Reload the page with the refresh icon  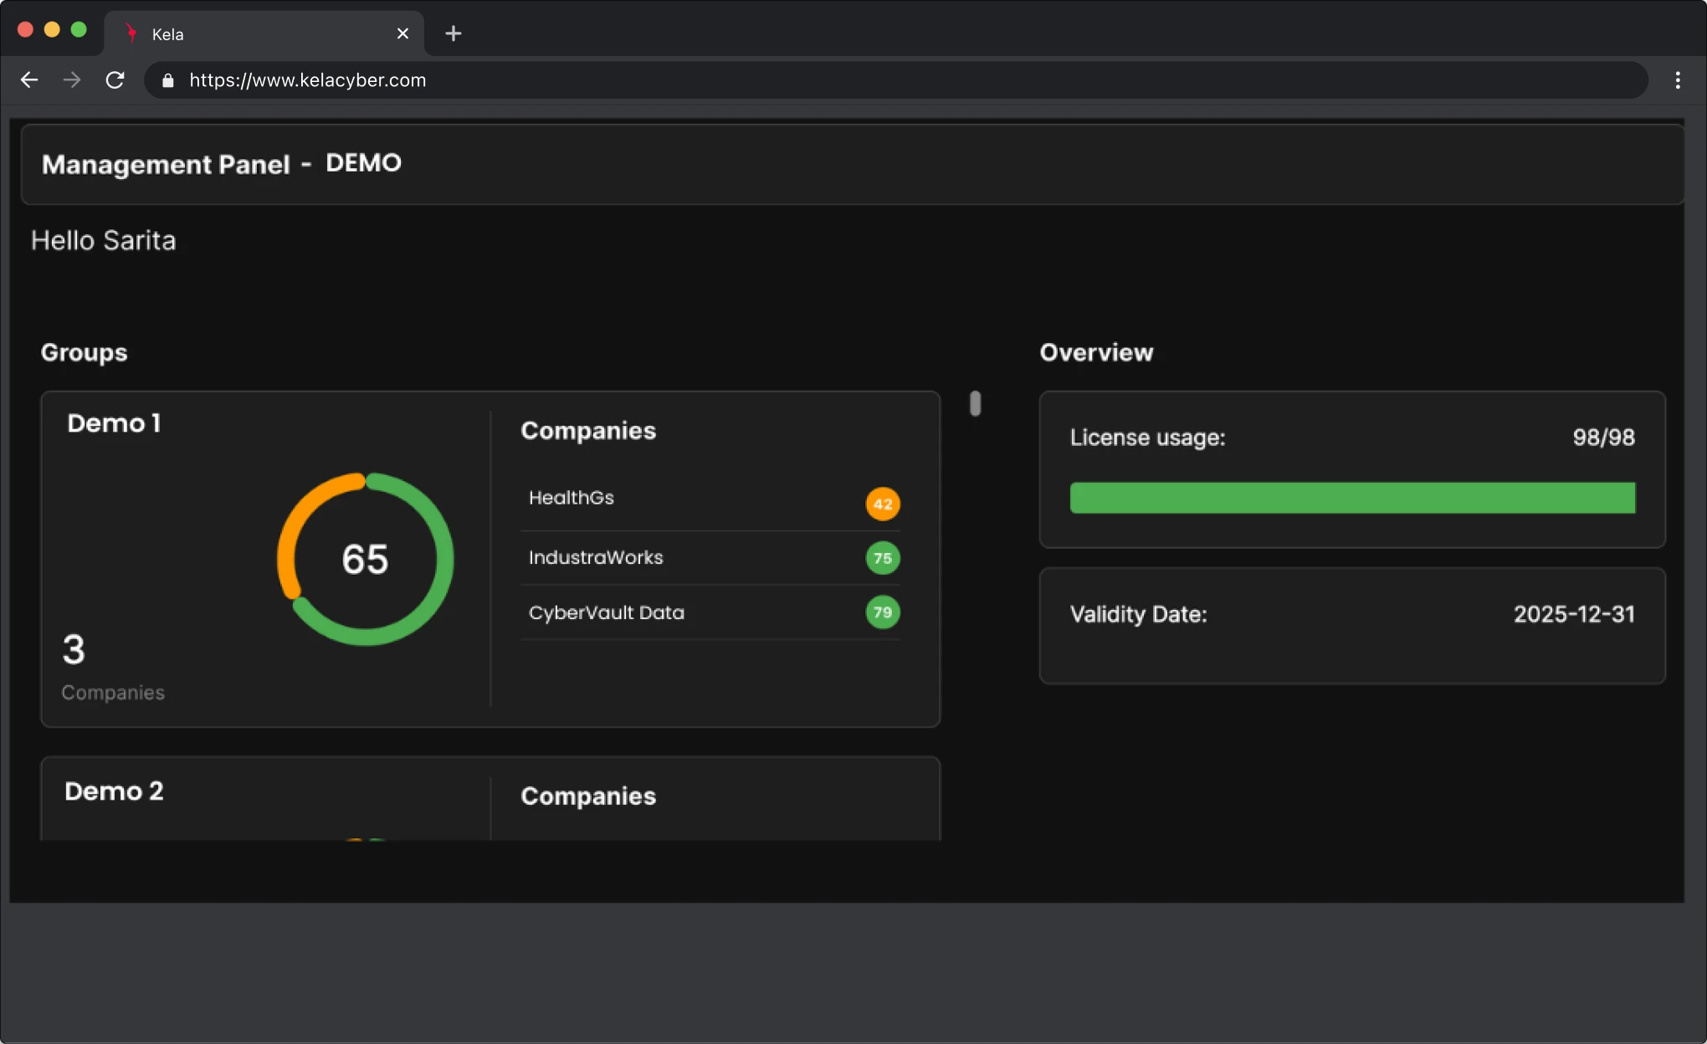point(115,80)
